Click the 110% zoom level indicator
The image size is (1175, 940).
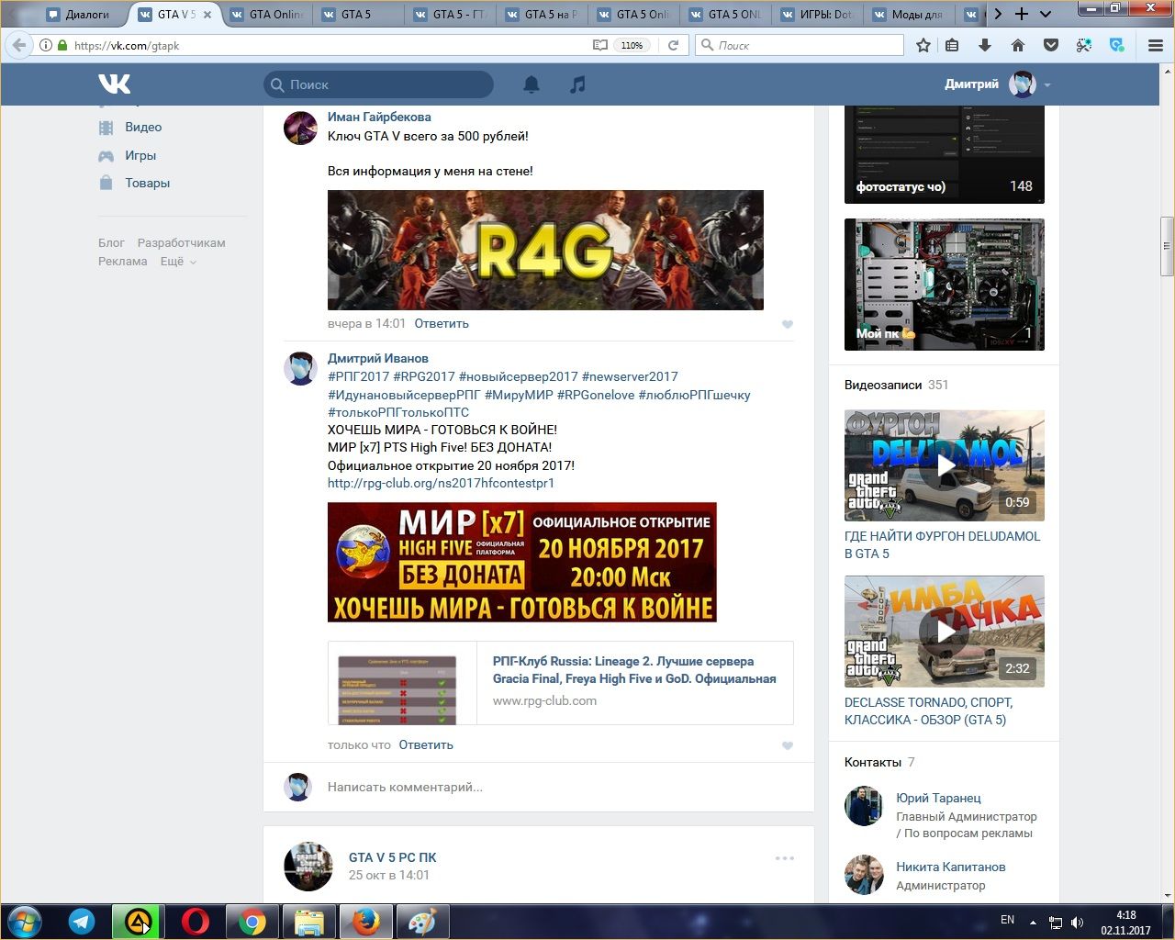[632, 45]
